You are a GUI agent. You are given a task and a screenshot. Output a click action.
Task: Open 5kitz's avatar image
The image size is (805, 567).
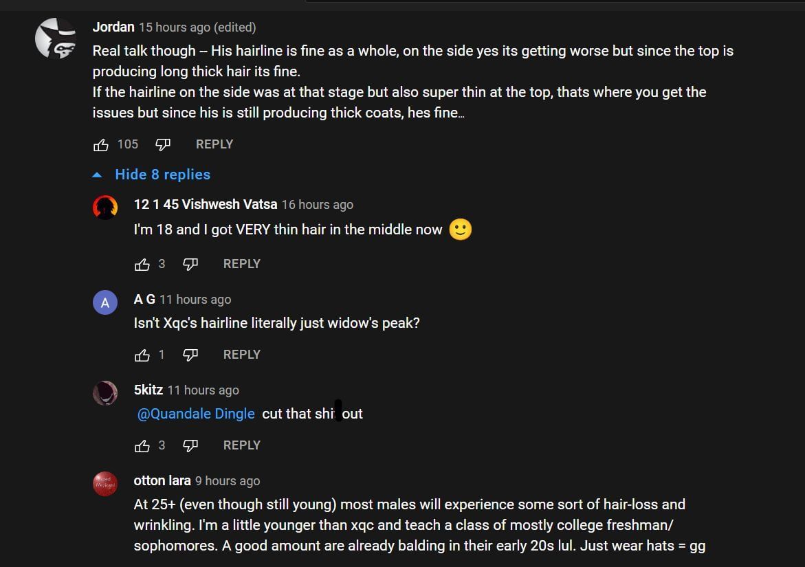(x=105, y=393)
